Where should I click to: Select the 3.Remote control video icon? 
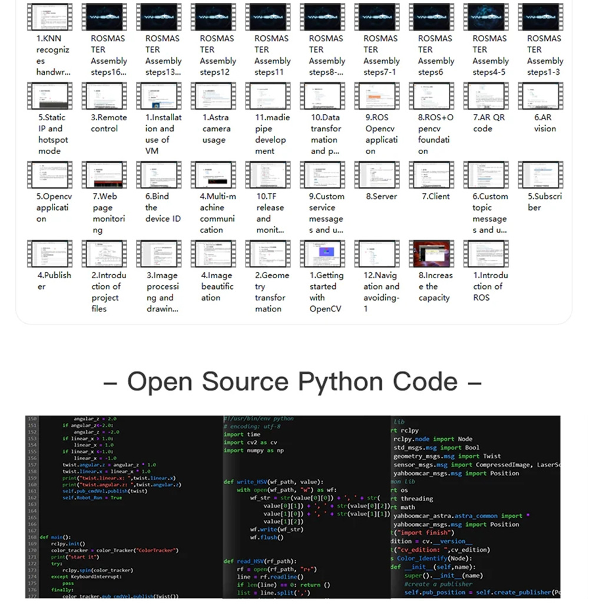pyautogui.click(x=104, y=96)
